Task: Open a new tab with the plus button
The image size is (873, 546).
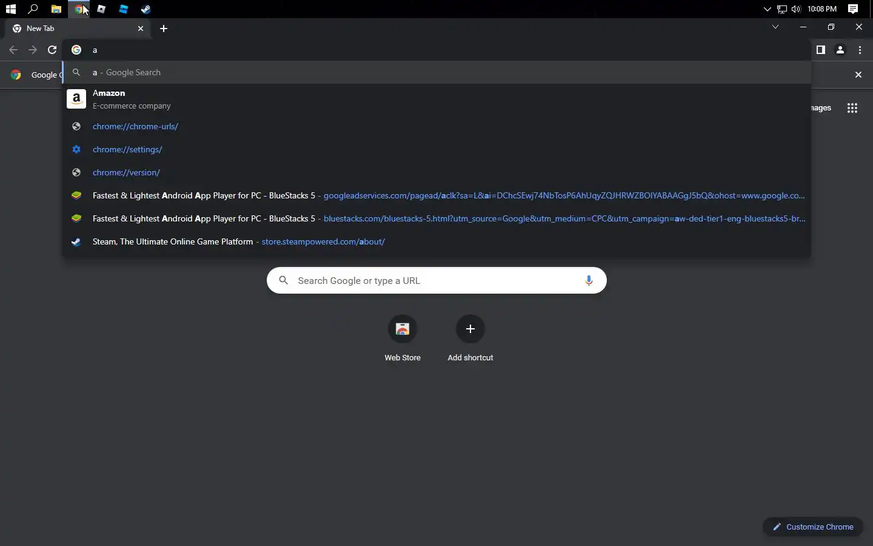Action: [164, 29]
